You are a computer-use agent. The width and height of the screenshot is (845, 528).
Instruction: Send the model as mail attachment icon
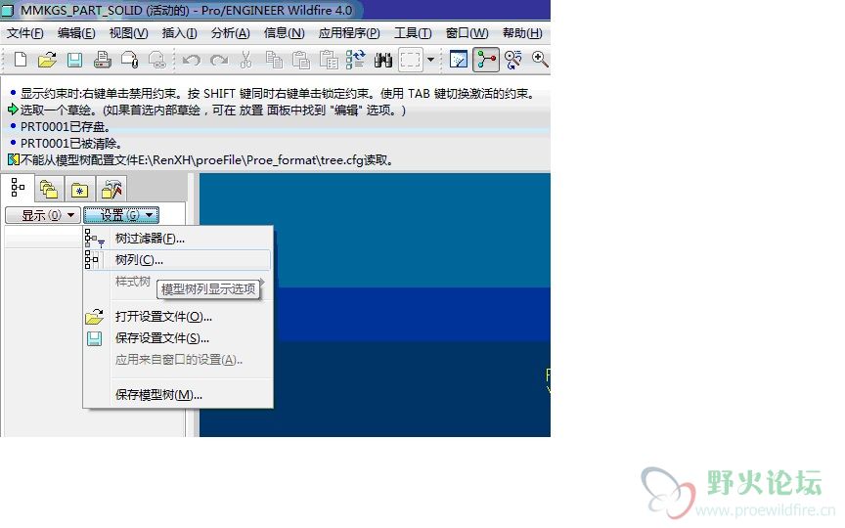[x=130, y=60]
